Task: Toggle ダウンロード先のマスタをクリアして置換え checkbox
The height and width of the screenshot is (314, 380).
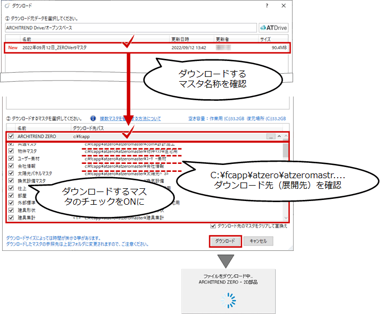Action: click(x=213, y=226)
